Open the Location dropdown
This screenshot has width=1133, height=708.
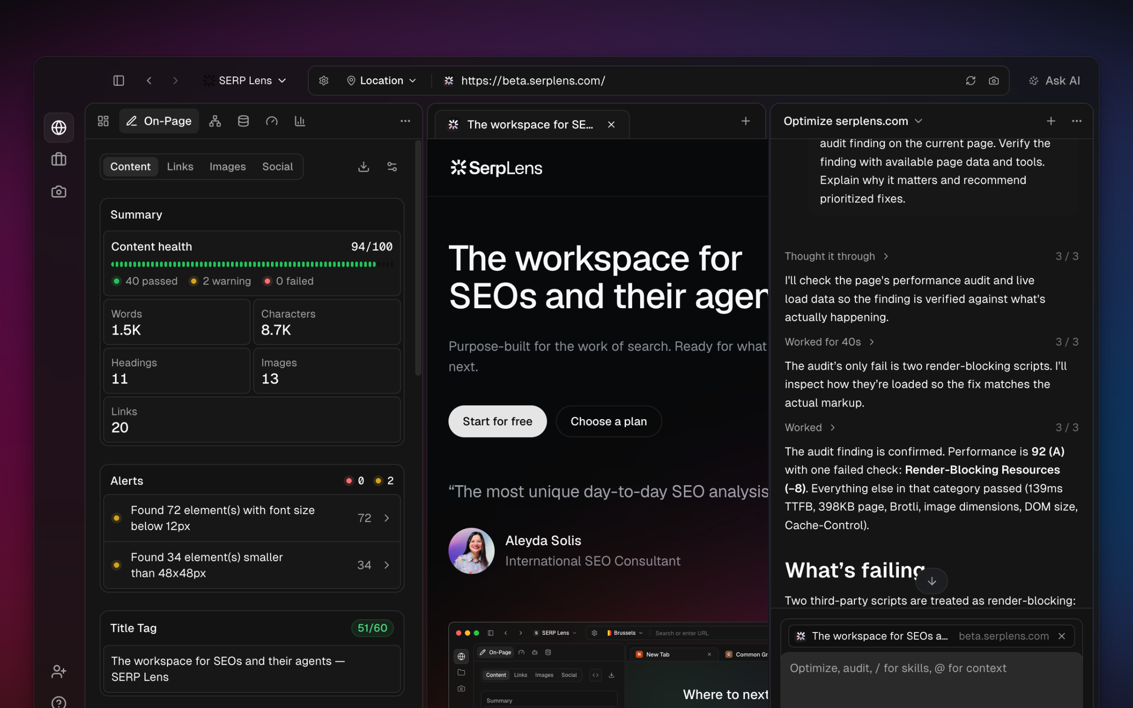pyautogui.click(x=381, y=81)
